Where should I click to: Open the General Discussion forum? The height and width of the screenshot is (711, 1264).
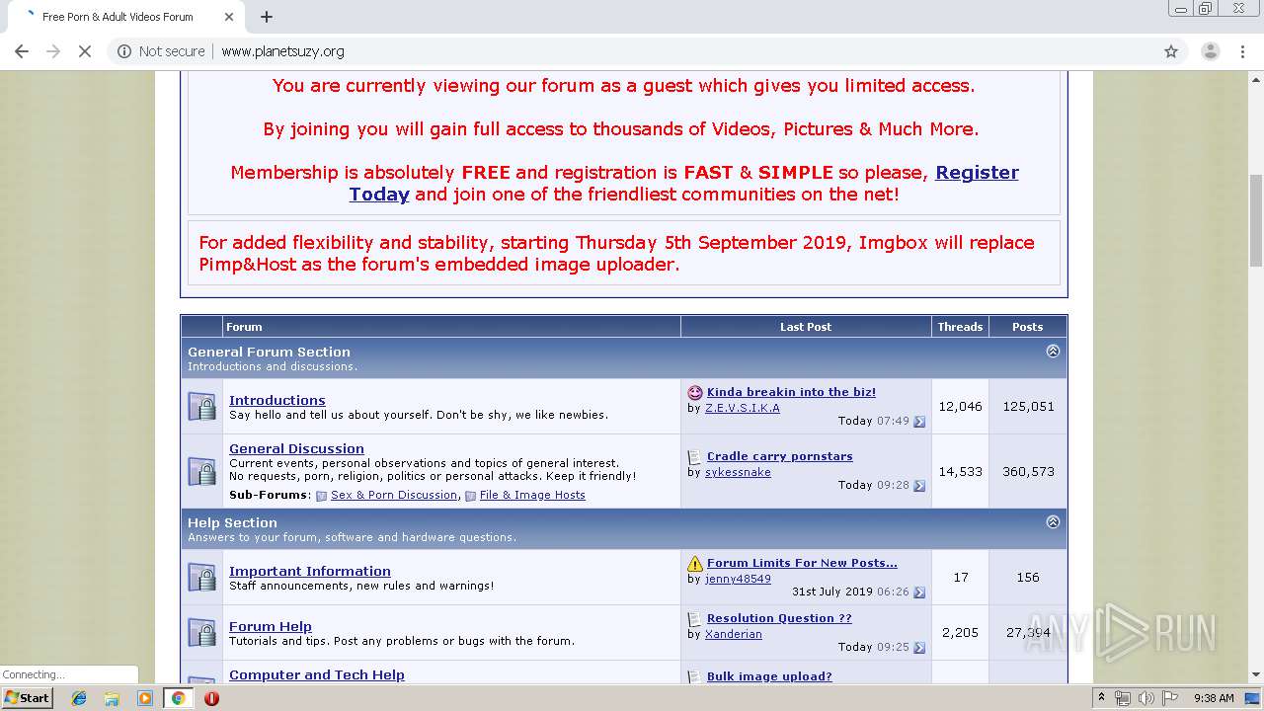coord(296,448)
